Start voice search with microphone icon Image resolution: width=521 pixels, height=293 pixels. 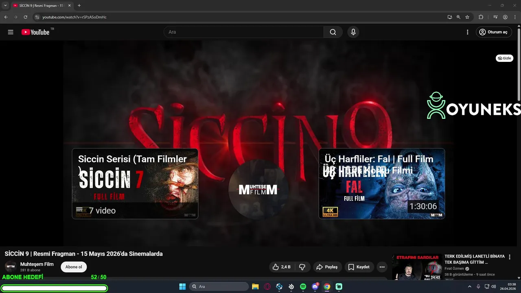click(353, 32)
